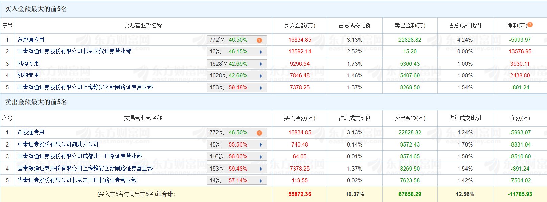Image resolution: width=547 pixels, height=202 pixels.
Task: Expand arrow for 国泰海通北京国贸证券营业部 row
Action: [261, 52]
